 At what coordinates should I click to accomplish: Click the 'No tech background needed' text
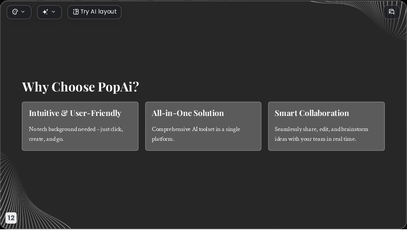[76, 134]
